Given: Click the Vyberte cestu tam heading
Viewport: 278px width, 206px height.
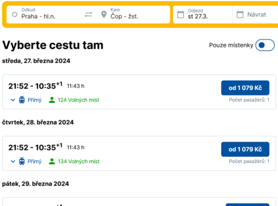Looking at the screenshot, I should click(x=53, y=45).
